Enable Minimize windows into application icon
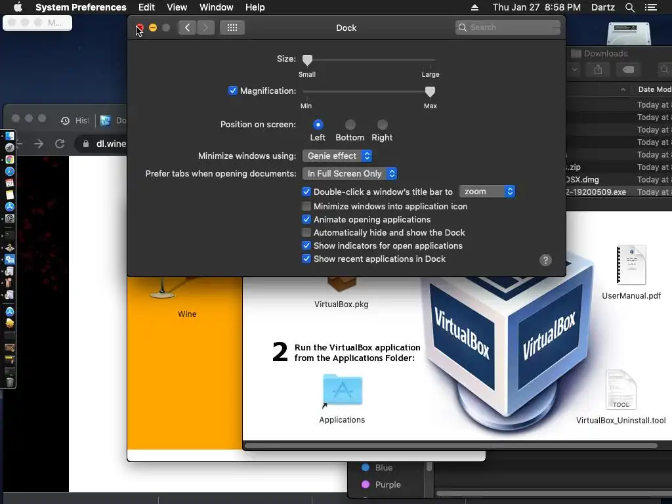Viewport: 672px width, 504px height. (x=306, y=206)
